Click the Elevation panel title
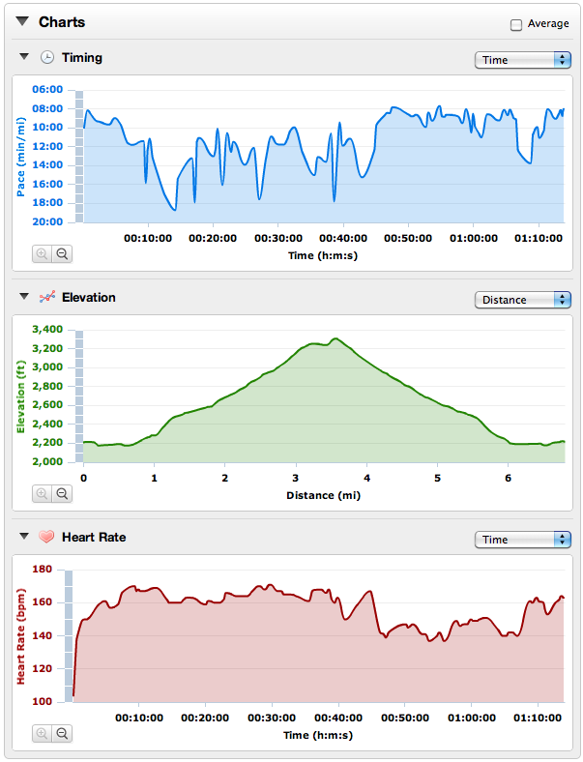This screenshot has height=762, width=583. tap(89, 298)
